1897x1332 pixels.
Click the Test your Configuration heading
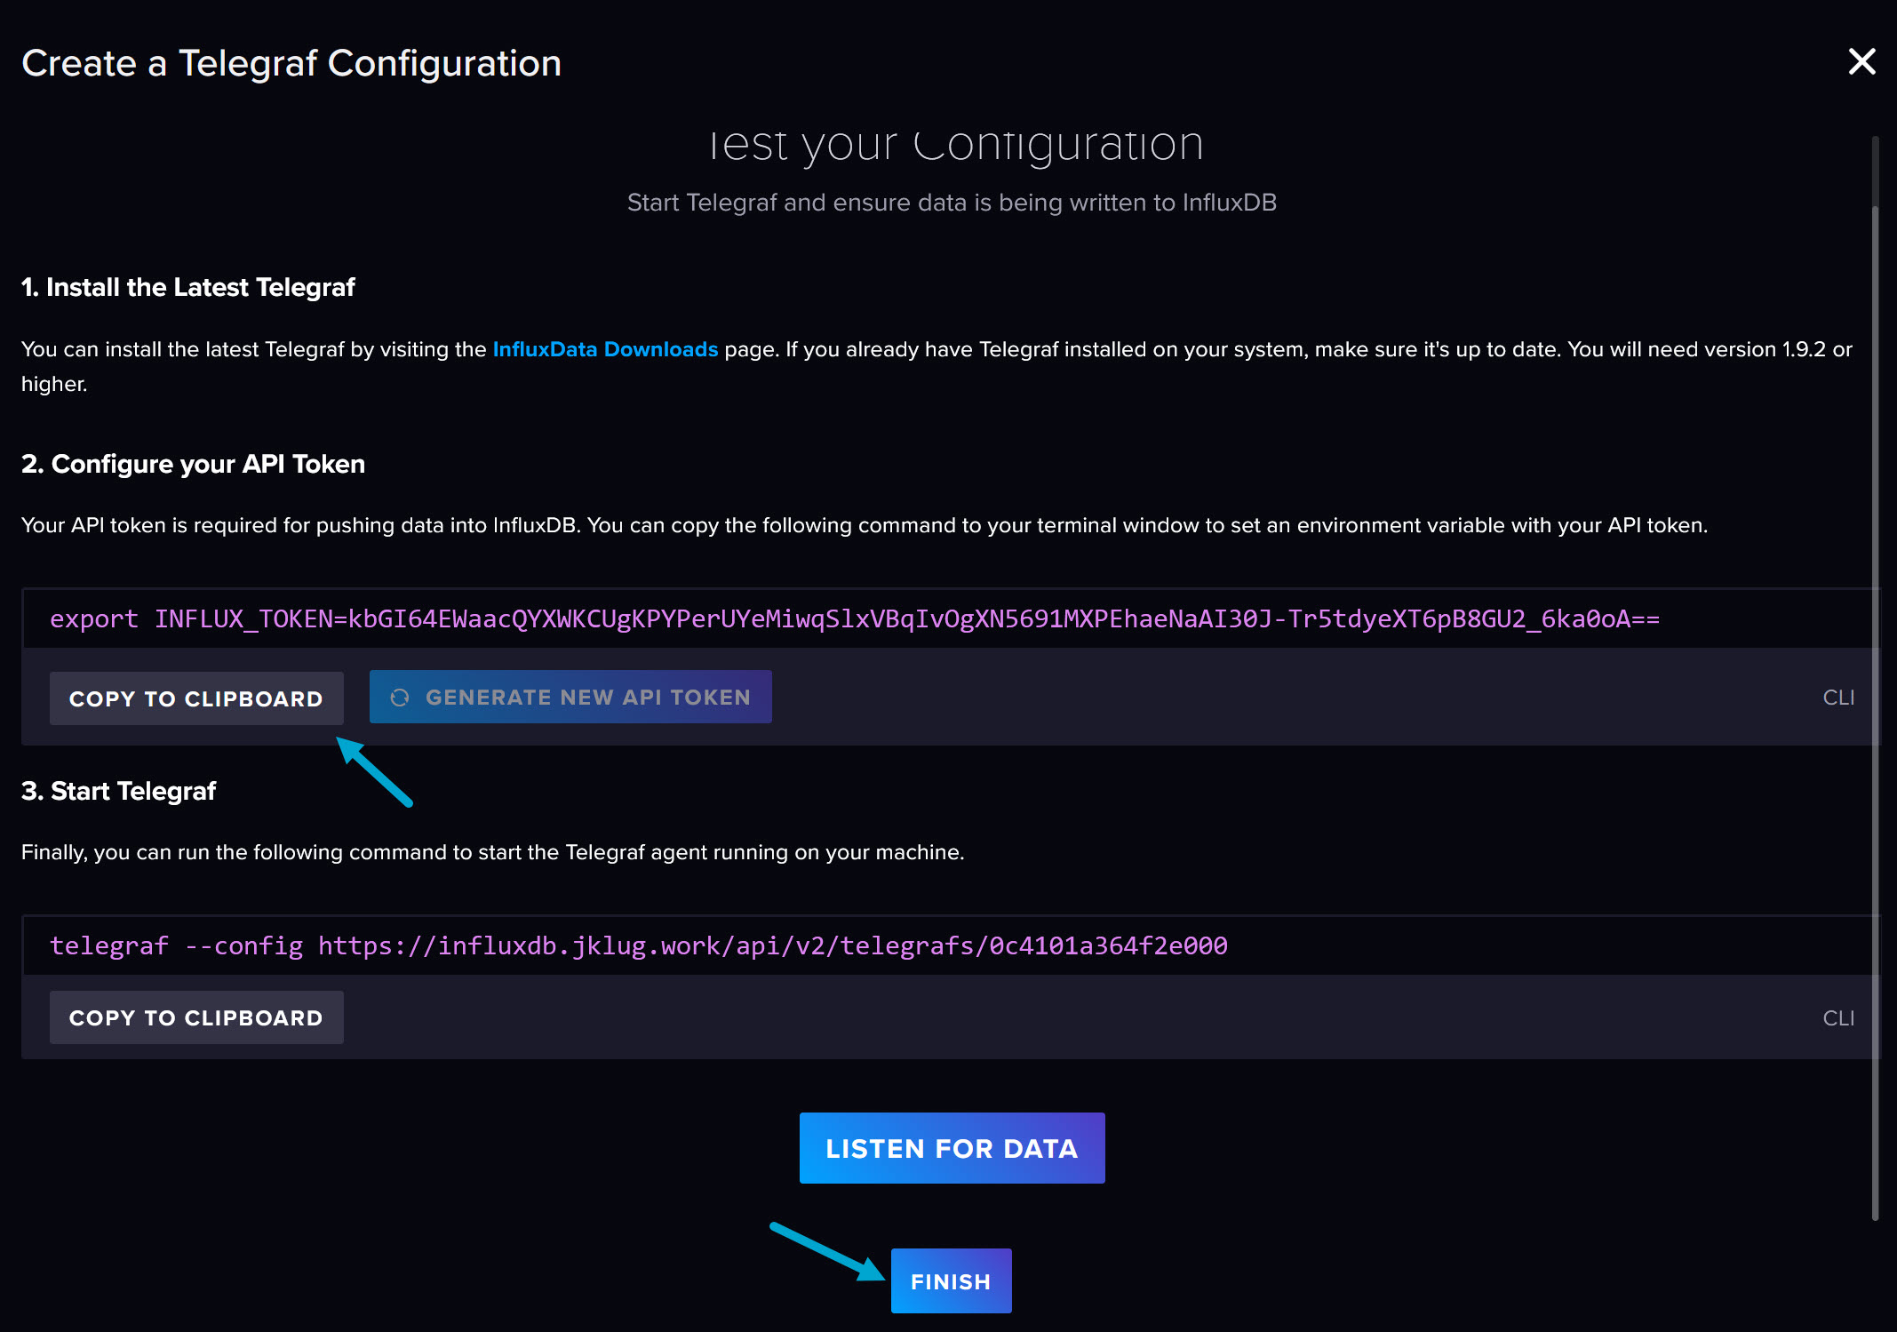955,145
